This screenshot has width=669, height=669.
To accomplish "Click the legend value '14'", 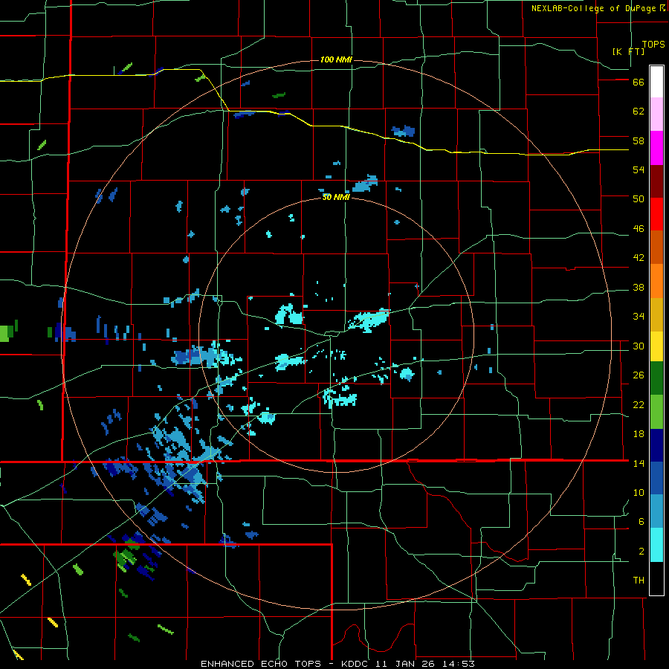I will [639, 463].
